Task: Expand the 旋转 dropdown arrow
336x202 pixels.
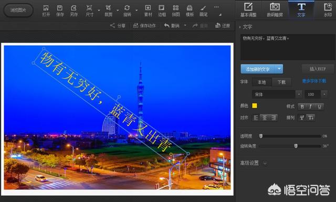Action: [x=136, y=10]
